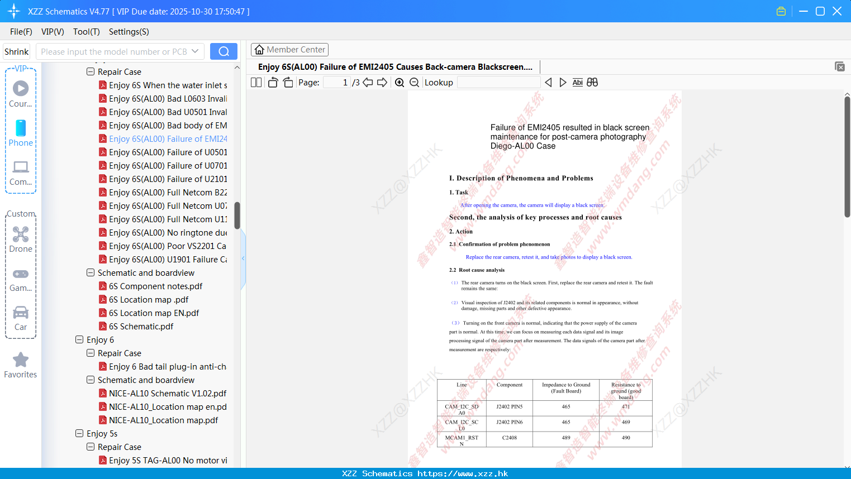Find previous lookup match

coord(548,82)
